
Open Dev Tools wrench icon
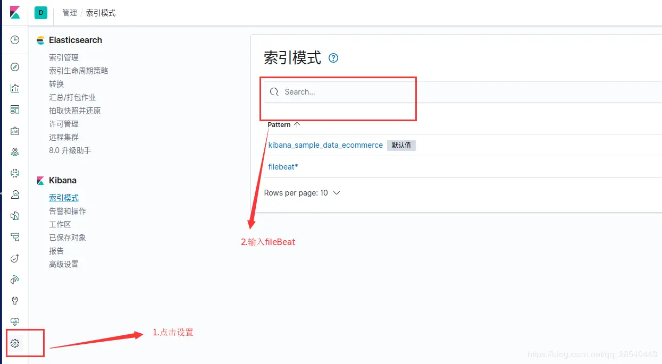pos(14,300)
